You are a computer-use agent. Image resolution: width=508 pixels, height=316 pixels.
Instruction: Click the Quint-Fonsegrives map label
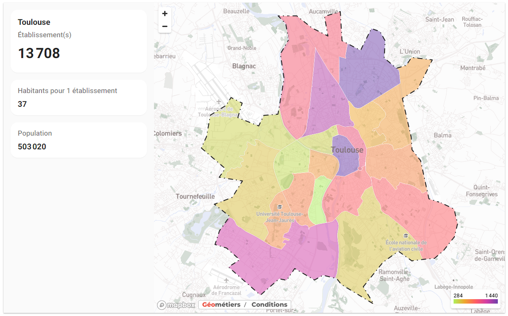pyautogui.click(x=481, y=191)
